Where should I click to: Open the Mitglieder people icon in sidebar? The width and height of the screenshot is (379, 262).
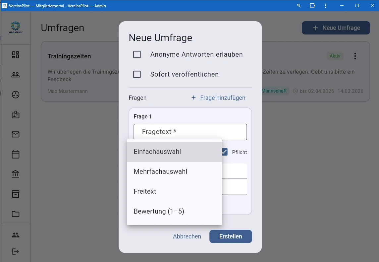[x=15, y=75]
